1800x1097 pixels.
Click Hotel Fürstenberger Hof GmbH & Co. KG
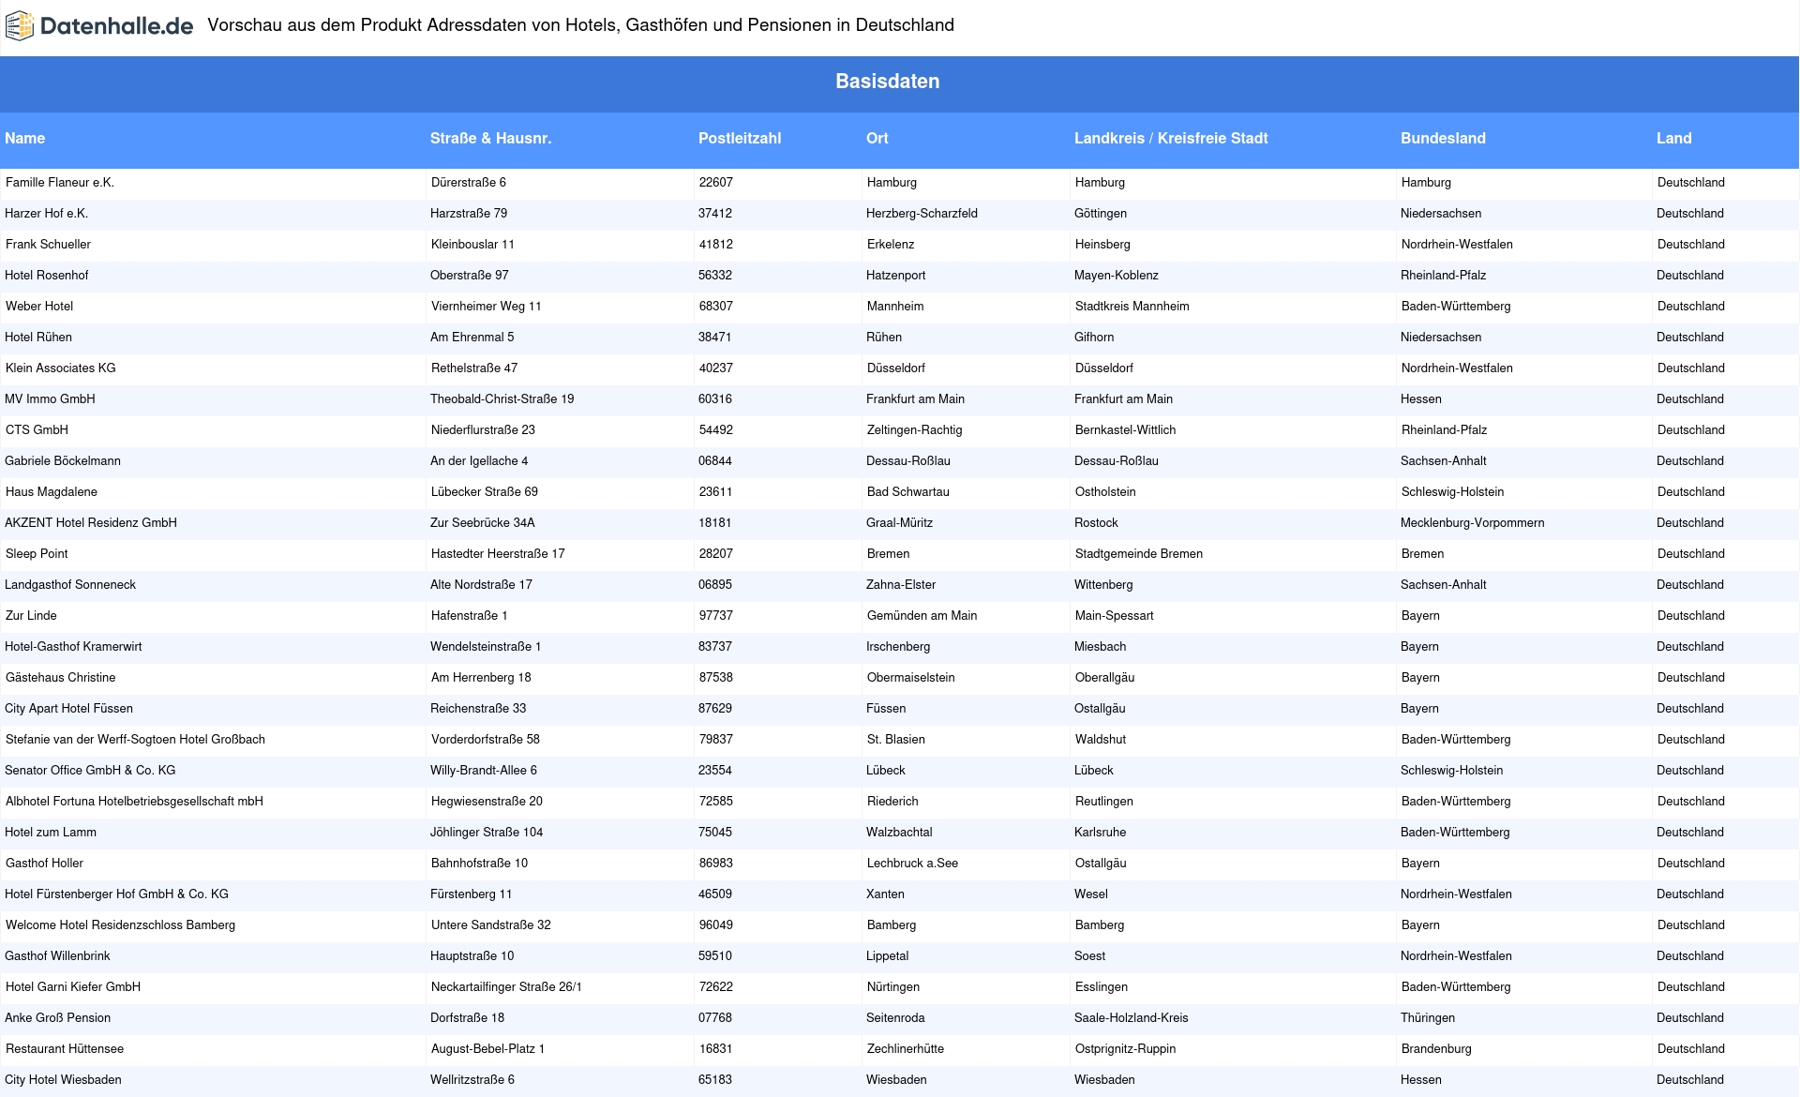coord(116,894)
